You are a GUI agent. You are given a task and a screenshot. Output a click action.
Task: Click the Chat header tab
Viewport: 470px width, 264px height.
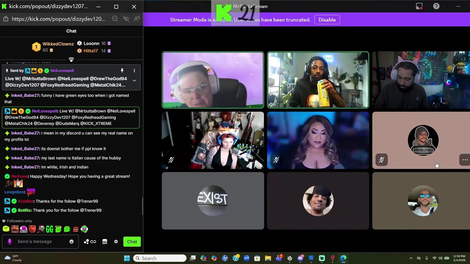coord(71,31)
